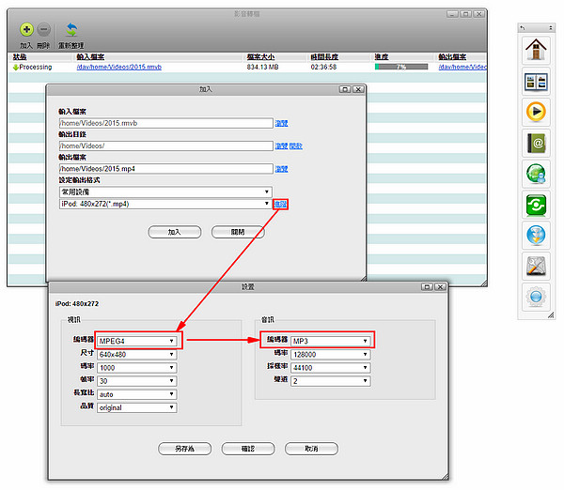This screenshot has height=490, width=564.
Task: Open the aspect ratio auto dropdown
Action: coord(136,394)
